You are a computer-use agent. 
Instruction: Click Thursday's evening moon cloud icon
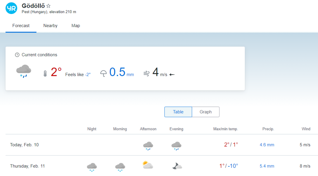(177, 166)
